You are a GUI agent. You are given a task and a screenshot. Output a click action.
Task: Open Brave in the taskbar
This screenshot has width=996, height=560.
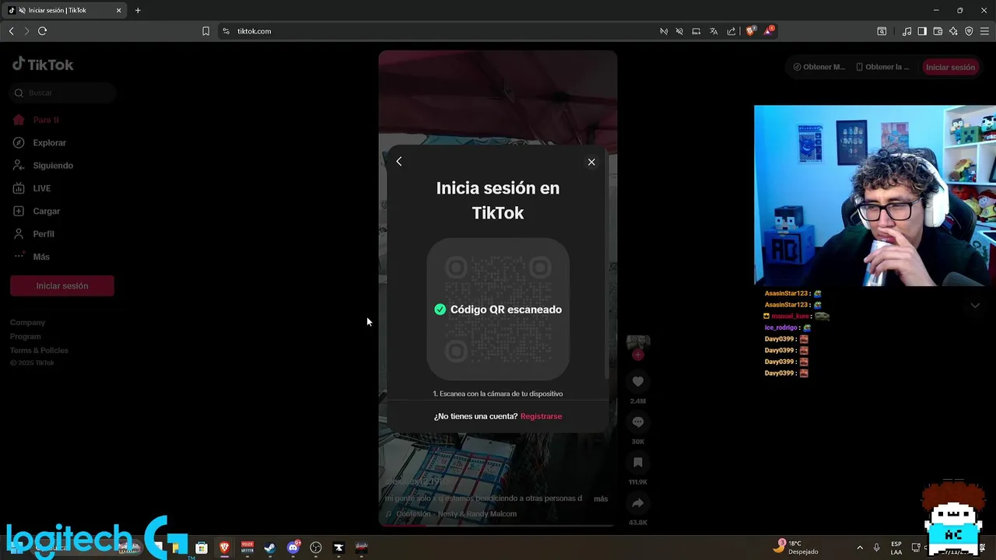(x=224, y=548)
